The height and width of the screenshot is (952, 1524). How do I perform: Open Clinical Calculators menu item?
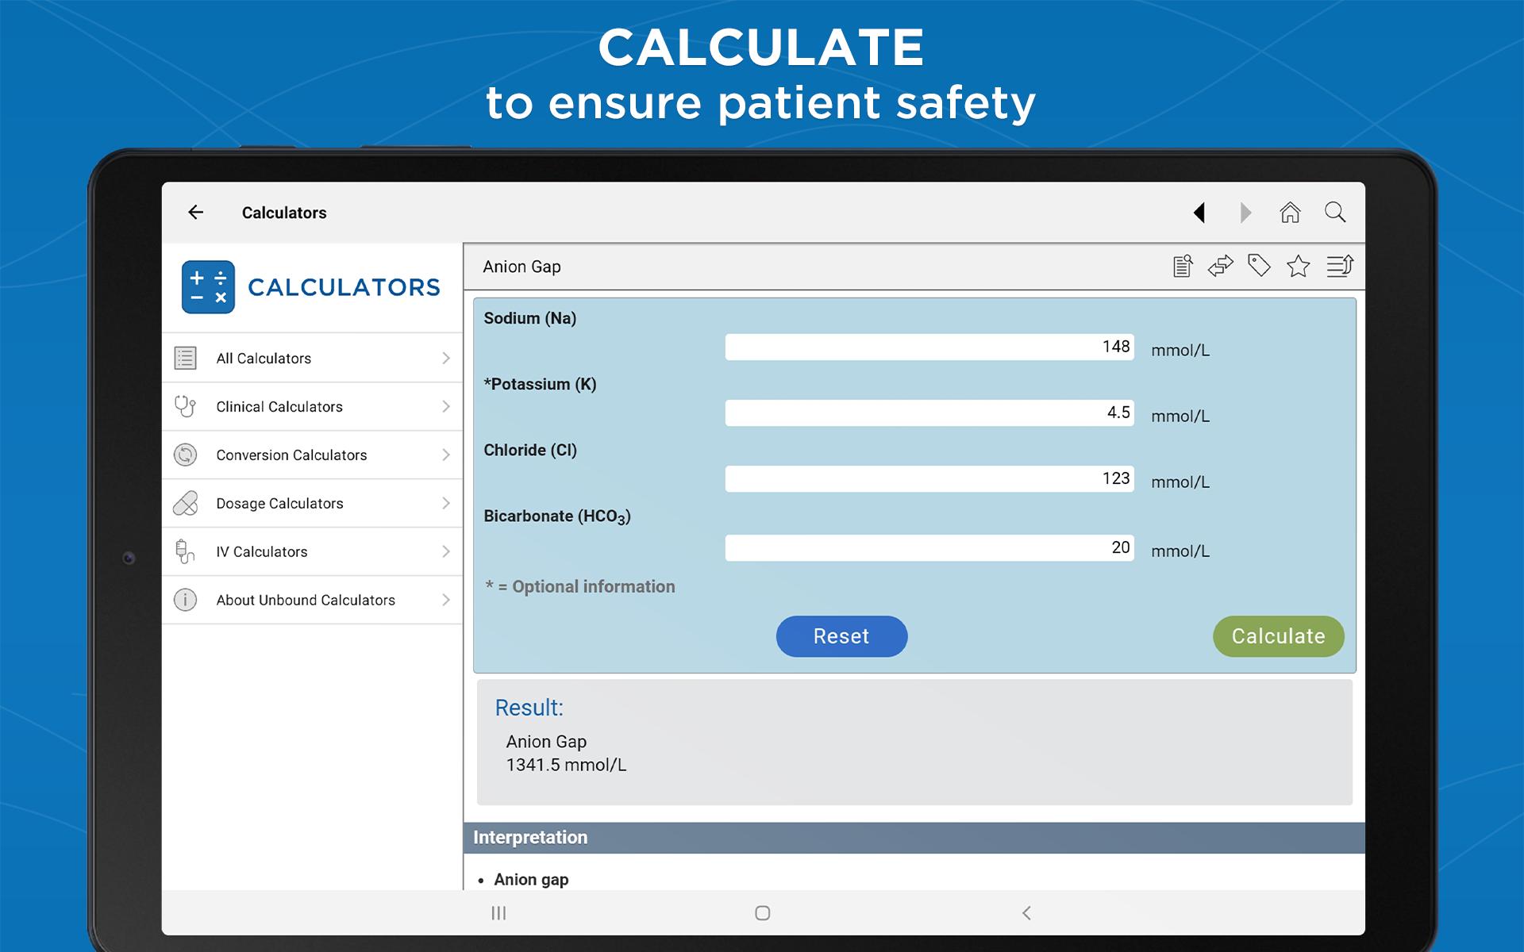(312, 406)
